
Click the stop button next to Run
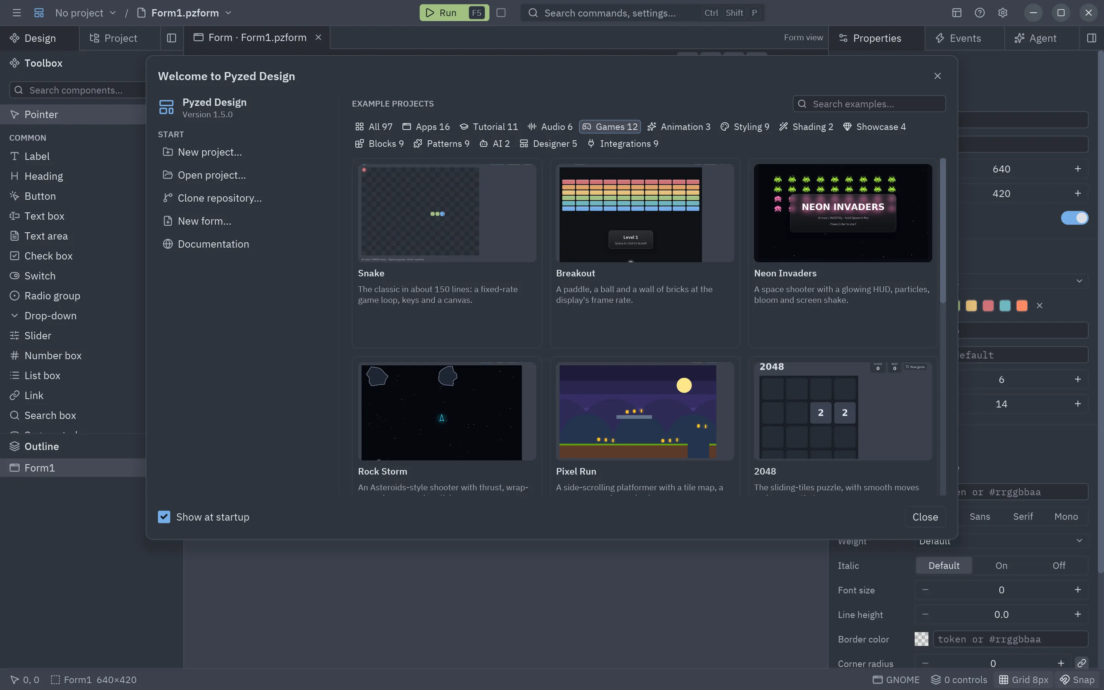click(x=501, y=13)
